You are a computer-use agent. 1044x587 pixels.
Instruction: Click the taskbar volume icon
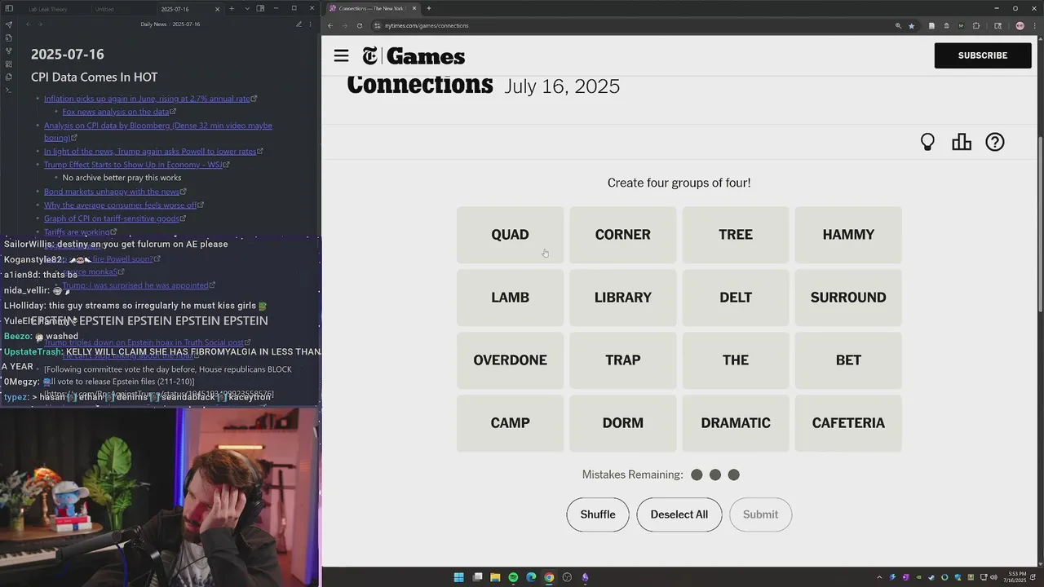click(994, 577)
